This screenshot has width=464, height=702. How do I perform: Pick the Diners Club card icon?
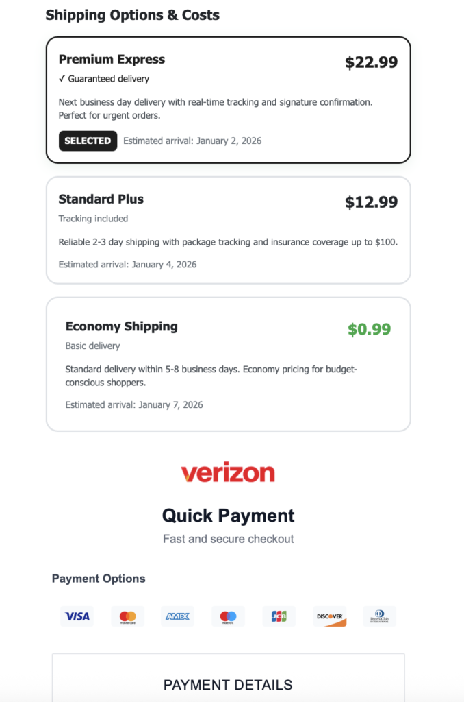(380, 616)
